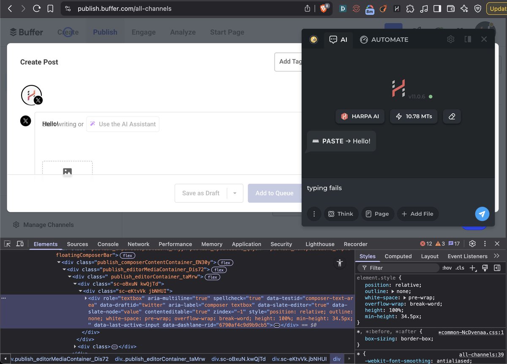Screen dimensions: 507x364
Task: Click Add to Queue button
Action: (x=274, y=193)
